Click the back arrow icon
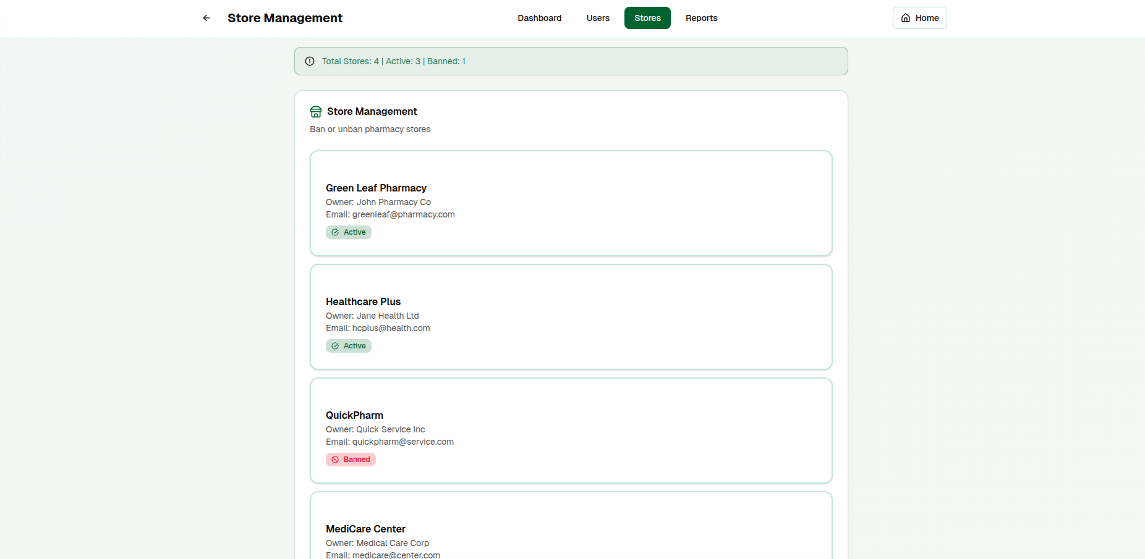Image resolution: width=1145 pixels, height=559 pixels. [206, 18]
